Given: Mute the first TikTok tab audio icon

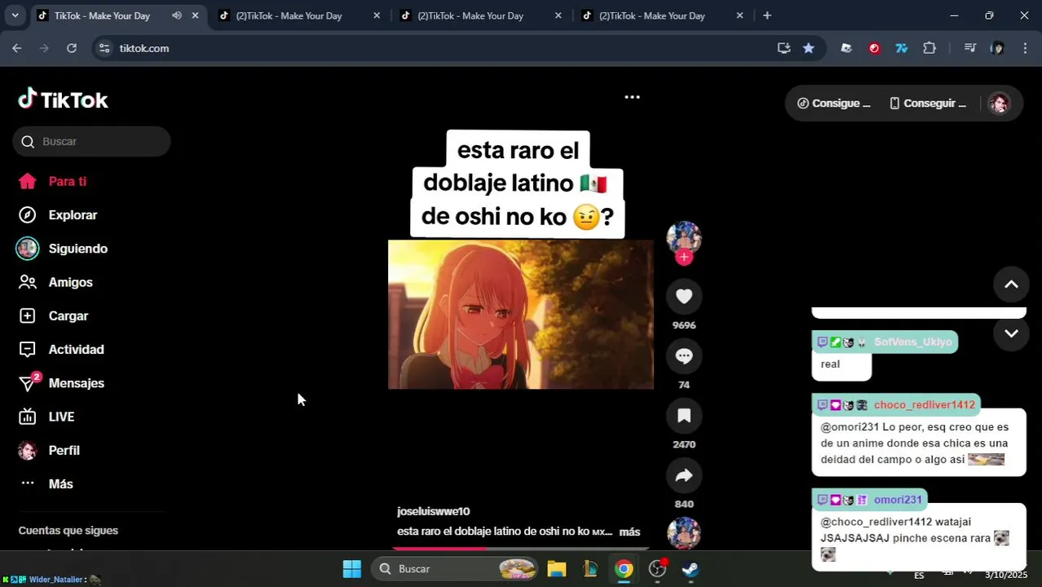Looking at the screenshot, I should pyautogui.click(x=176, y=15).
